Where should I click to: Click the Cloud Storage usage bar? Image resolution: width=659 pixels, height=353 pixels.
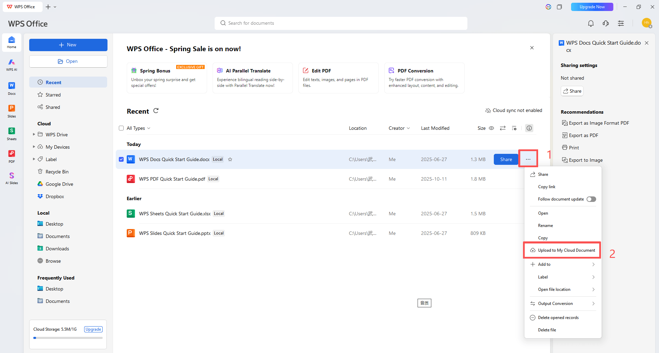[x=68, y=338]
